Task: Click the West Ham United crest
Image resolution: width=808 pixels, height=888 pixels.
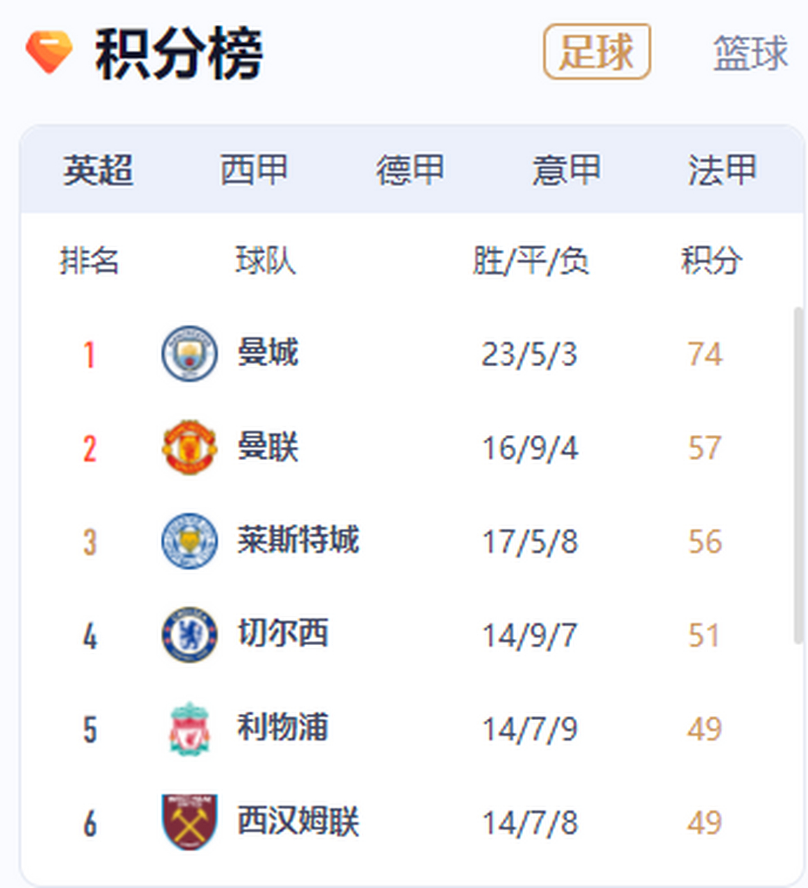Action: [189, 822]
